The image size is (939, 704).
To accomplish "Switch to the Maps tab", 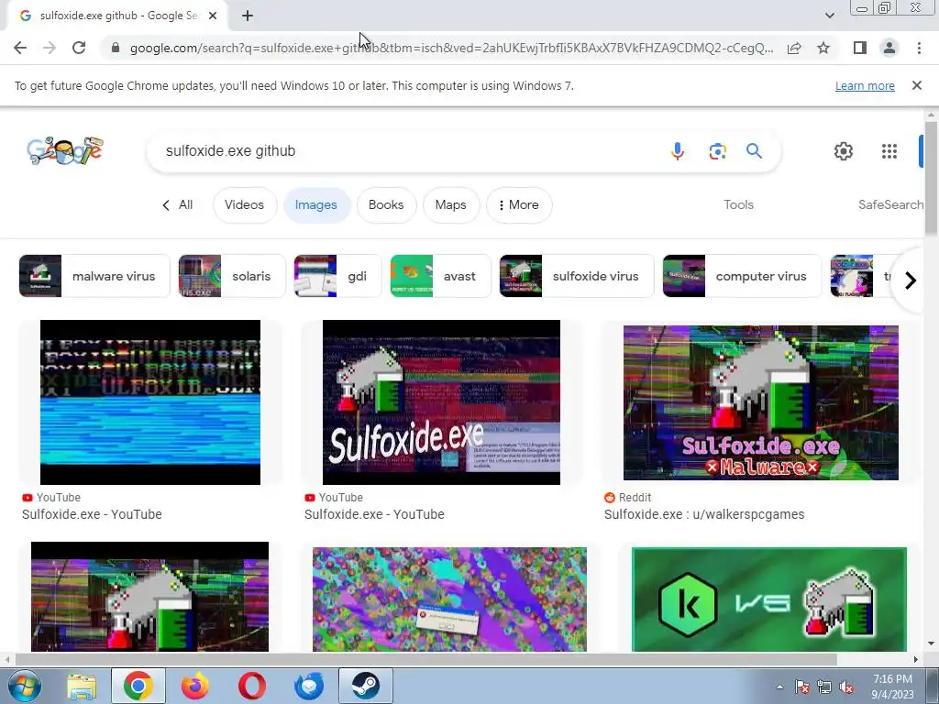I will tap(451, 204).
